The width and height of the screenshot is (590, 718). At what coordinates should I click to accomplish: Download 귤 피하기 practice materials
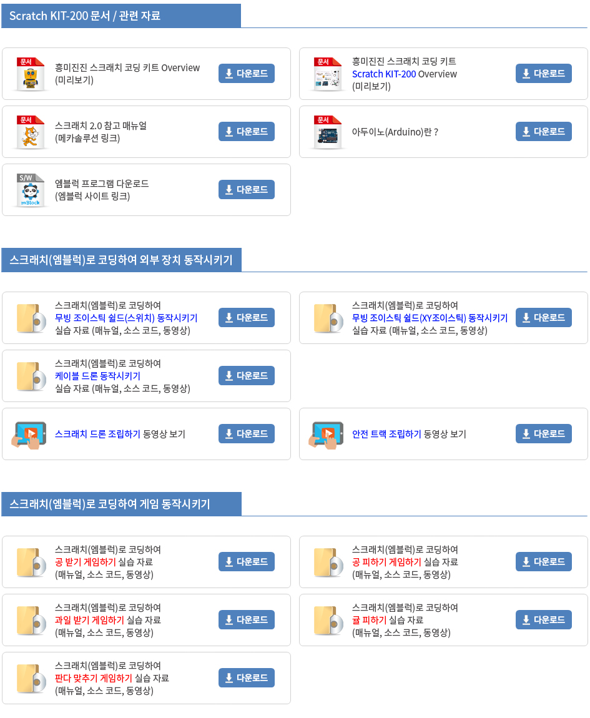pyautogui.click(x=544, y=619)
